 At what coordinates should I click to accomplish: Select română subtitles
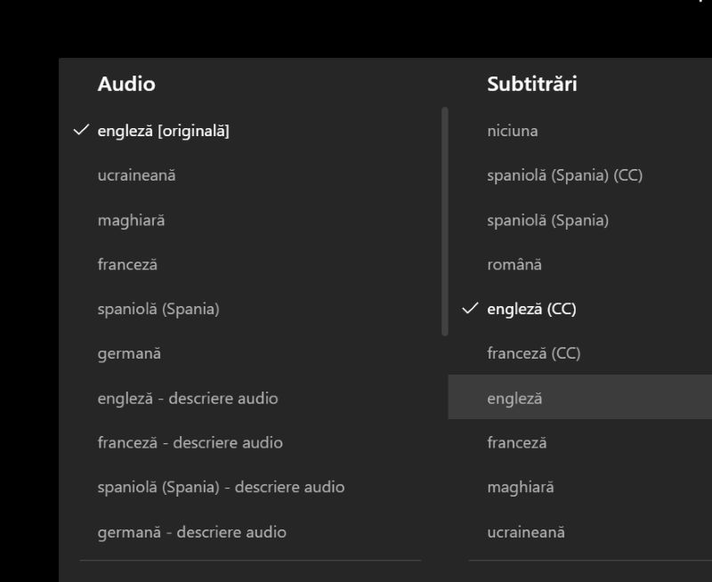coord(514,264)
